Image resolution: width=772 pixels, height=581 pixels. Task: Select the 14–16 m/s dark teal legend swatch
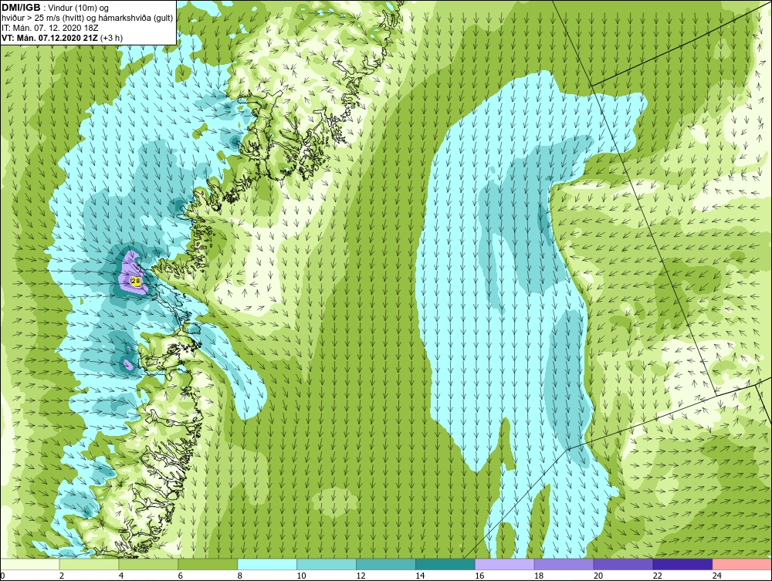pyautogui.click(x=445, y=564)
